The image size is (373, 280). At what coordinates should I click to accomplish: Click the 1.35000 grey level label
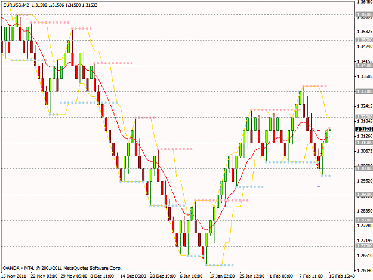point(364,40)
